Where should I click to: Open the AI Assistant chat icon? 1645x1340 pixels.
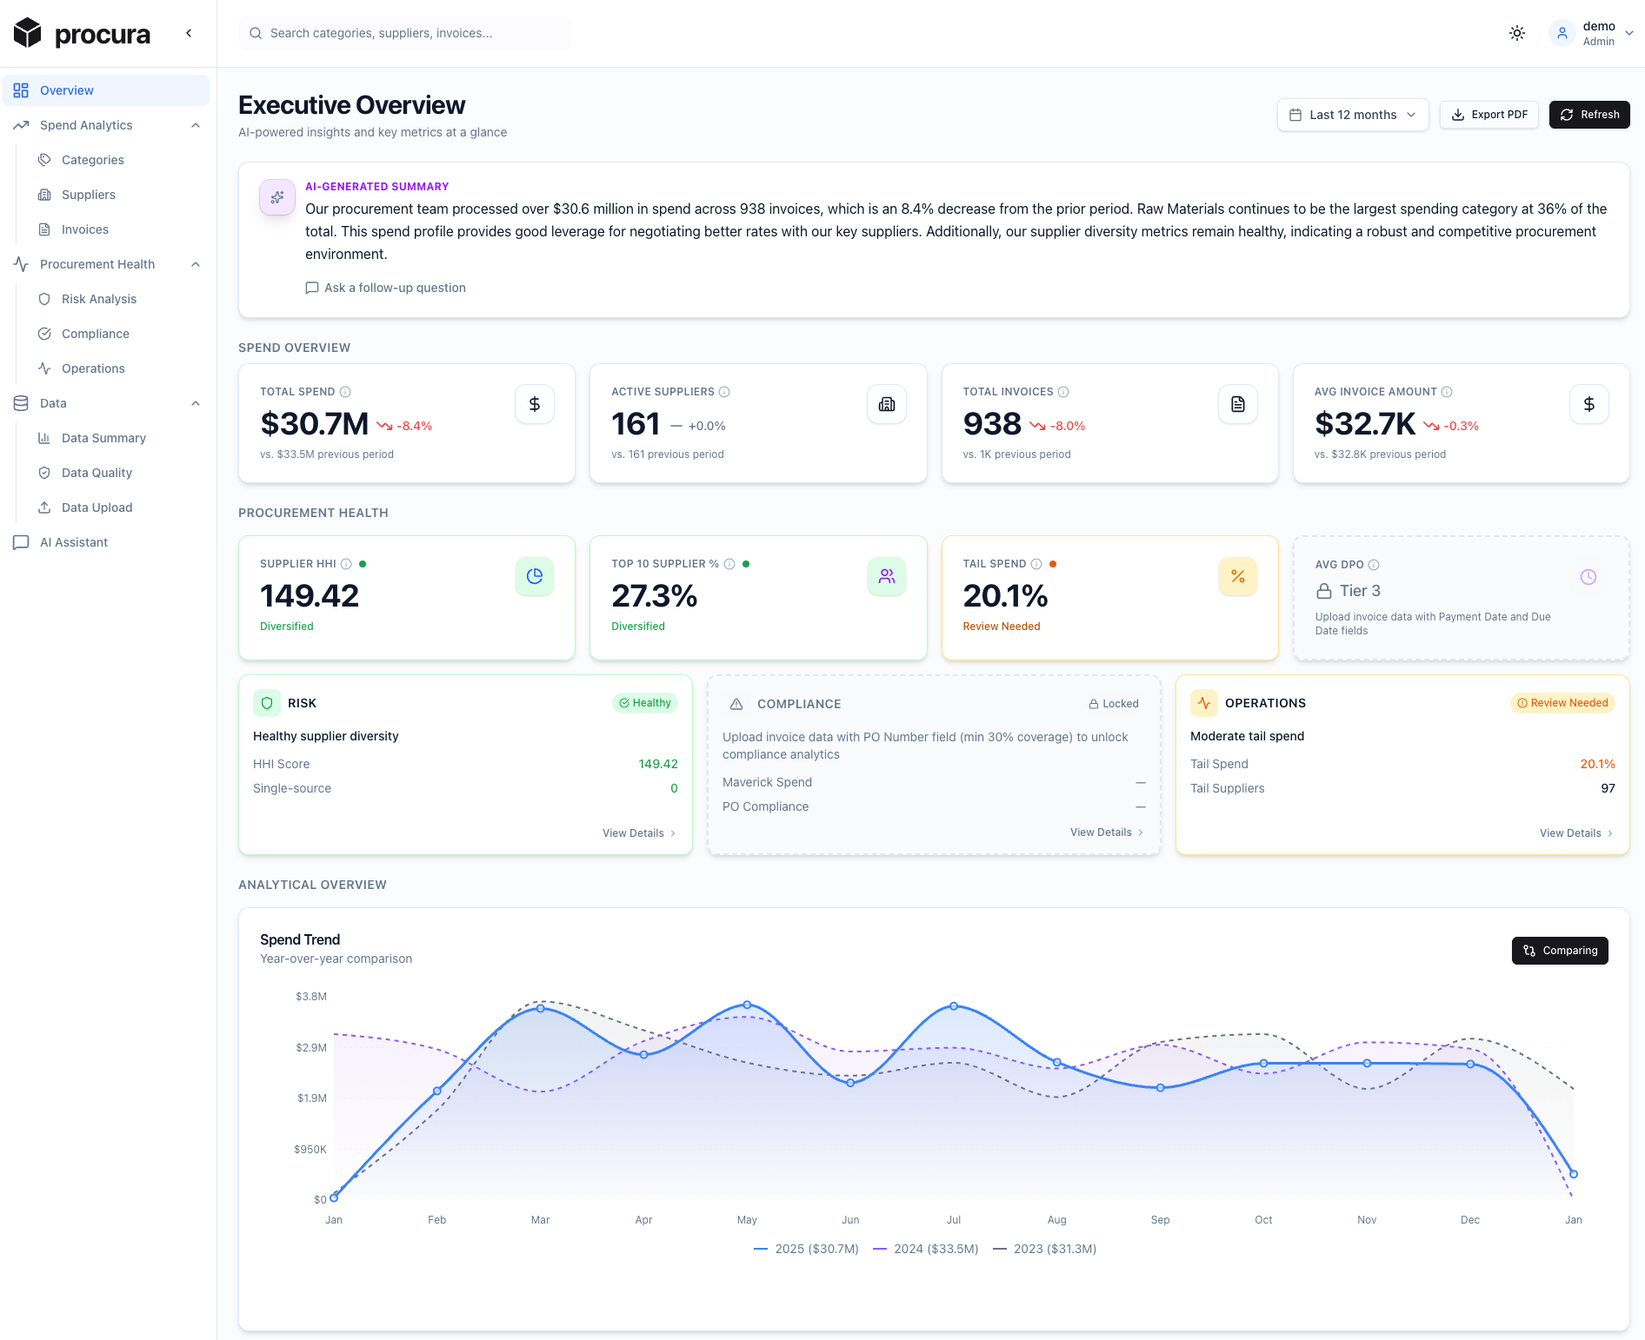[21, 542]
